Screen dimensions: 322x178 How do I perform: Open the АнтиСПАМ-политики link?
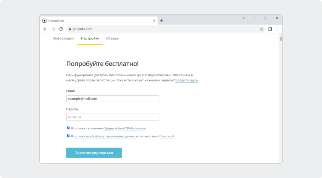(131, 128)
